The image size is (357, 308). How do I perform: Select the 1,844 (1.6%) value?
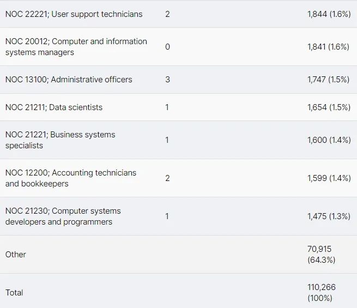point(329,14)
